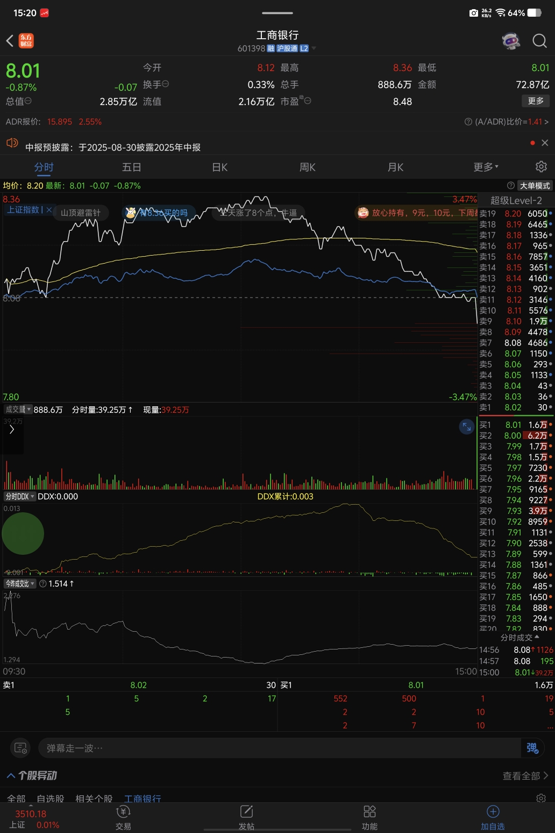Open the 中报预披露 announcement text
Screen dimensions: 555x833
113,147
